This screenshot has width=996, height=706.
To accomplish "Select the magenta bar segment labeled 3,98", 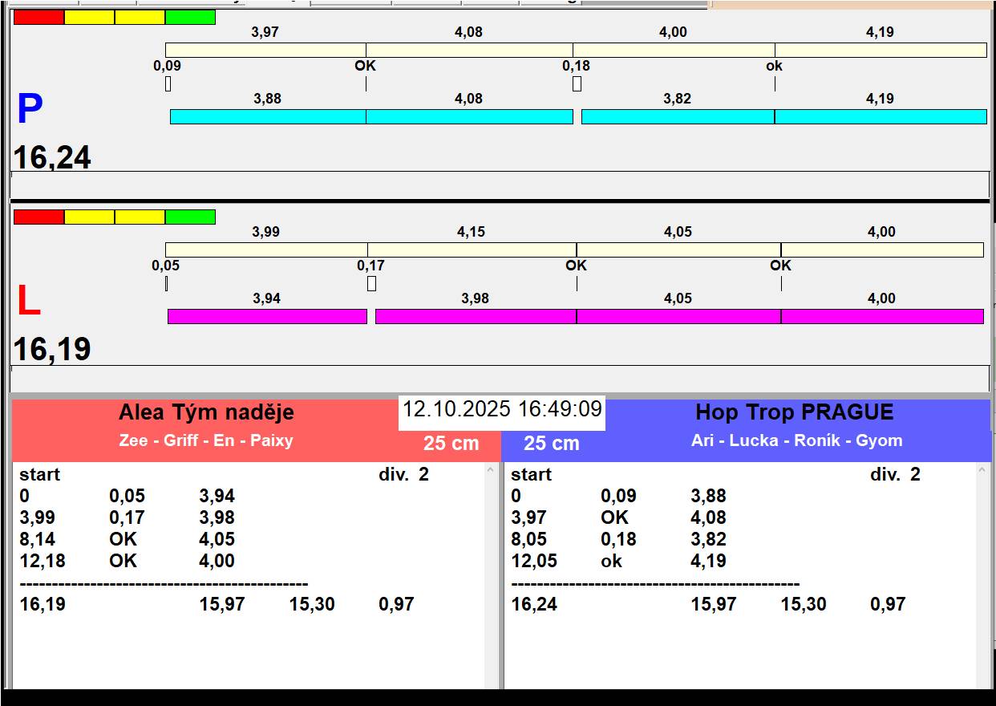I will pos(476,317).
